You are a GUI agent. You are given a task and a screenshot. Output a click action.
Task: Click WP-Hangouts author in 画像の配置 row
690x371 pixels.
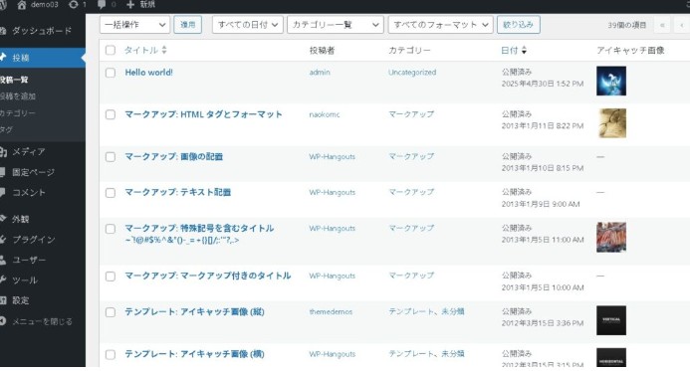[332, 156]
